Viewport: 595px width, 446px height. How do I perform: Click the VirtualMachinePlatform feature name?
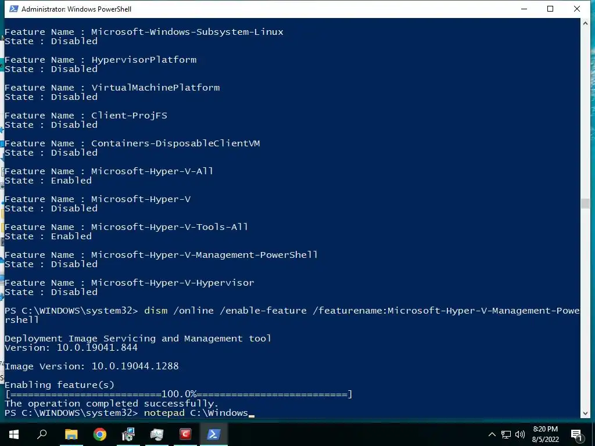pos(155,88)
